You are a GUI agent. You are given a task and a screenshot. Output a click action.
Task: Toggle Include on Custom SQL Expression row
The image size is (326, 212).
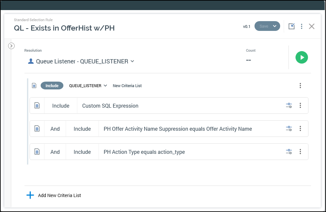coord(61,106)
